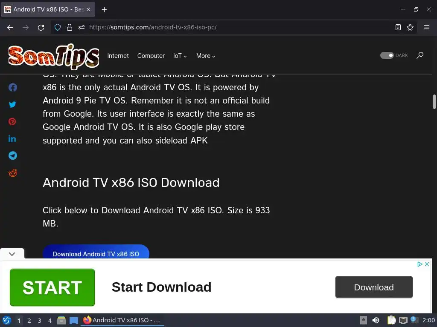Viewport: 437px width, 327px height.
Task: Click the Start Download ad text
Action: tap(161, 287)
